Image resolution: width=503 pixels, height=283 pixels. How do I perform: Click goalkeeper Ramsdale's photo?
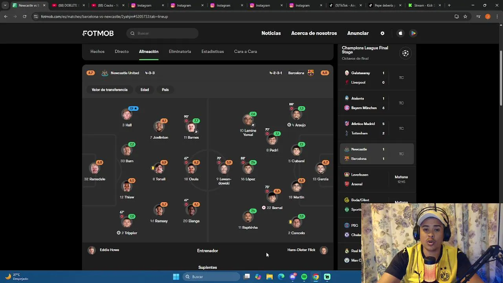tap(94, 169)
